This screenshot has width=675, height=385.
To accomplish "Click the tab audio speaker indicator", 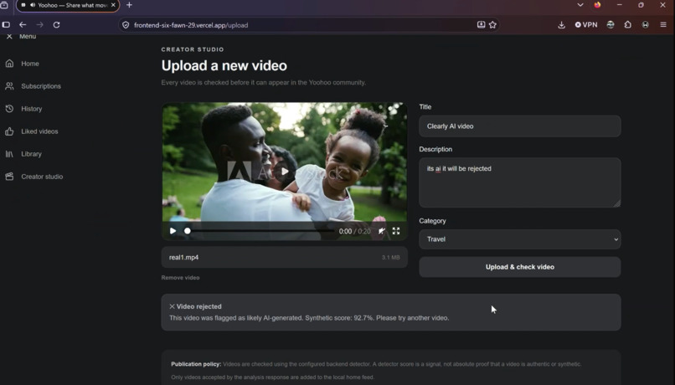I will tap(33, 5).
